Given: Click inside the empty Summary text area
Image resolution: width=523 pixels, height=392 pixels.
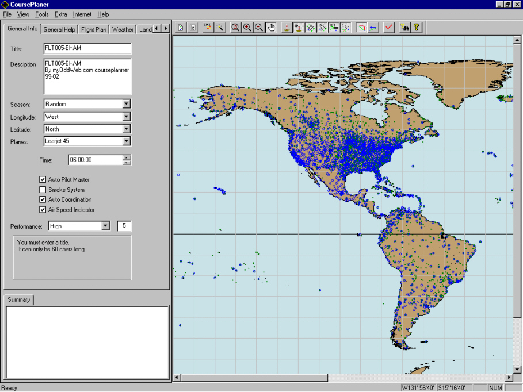Looking at the screenshot, I should point(87,342).
